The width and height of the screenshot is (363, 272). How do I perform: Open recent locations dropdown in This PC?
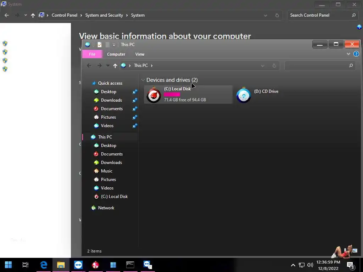(108, 66)
